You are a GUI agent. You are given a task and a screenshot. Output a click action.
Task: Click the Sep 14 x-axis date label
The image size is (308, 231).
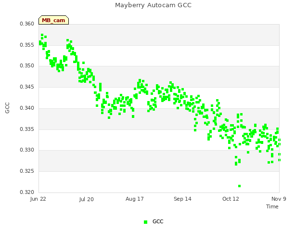tap(182, 199)
